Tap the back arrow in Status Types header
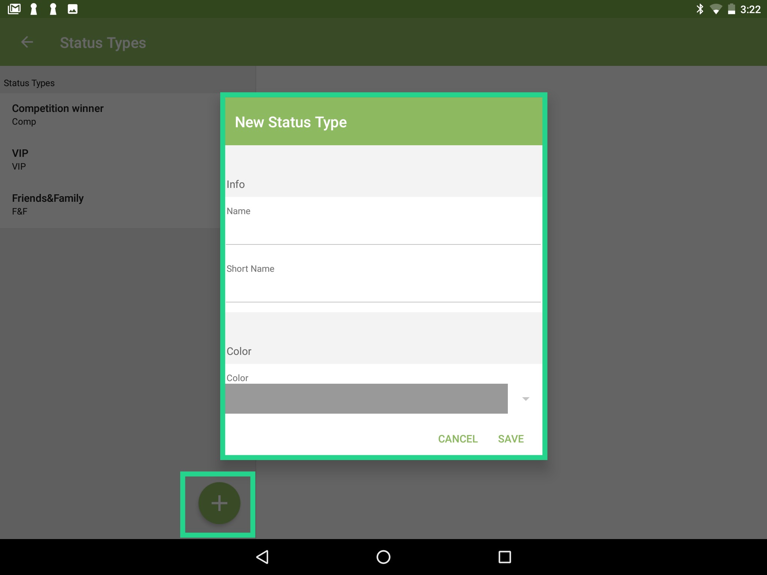The width and height of the screenshot is (767, 575). (x=27, y=42)
